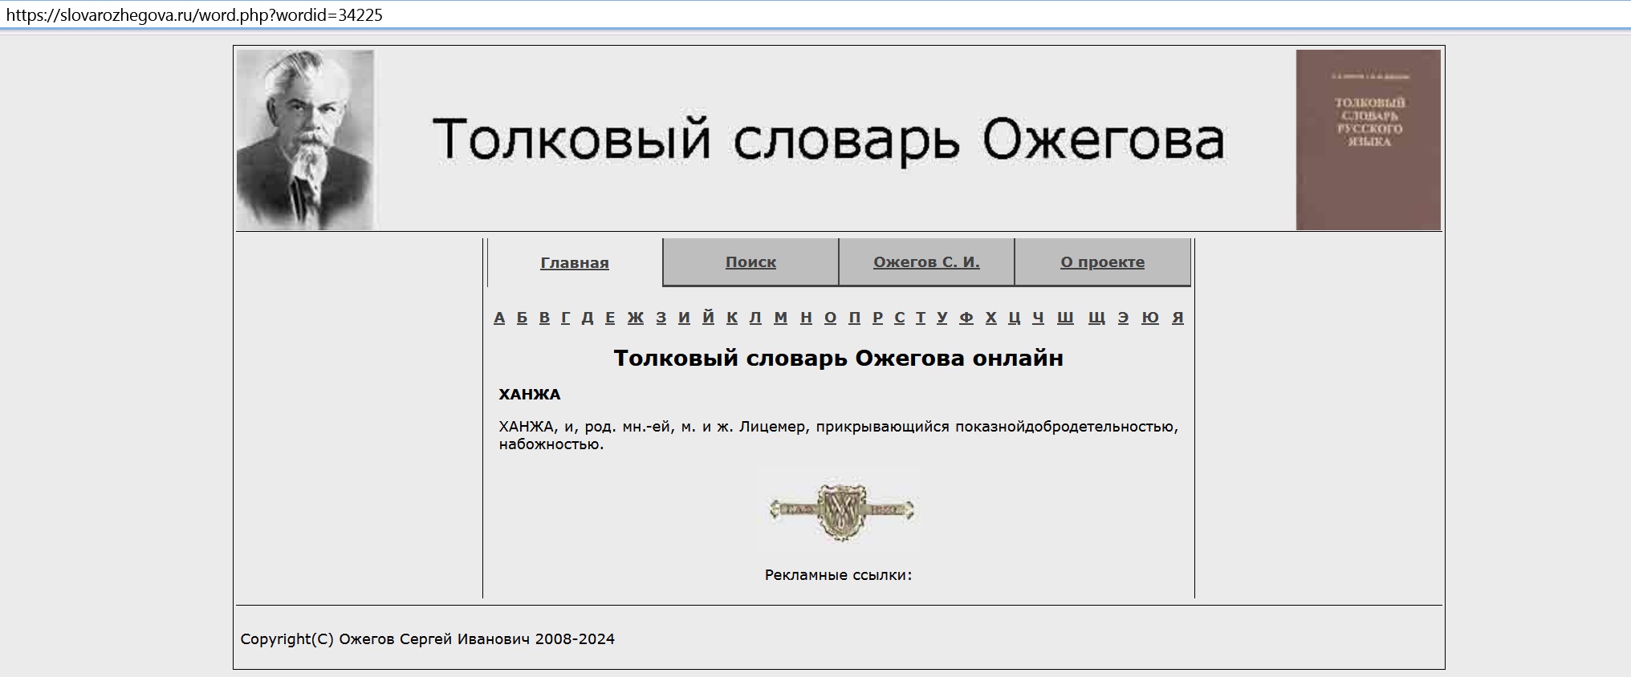Viewport: 1631px width, 677px height.
Task: Select letter Т in the alphabet index
Action: (x=921, y=318)
